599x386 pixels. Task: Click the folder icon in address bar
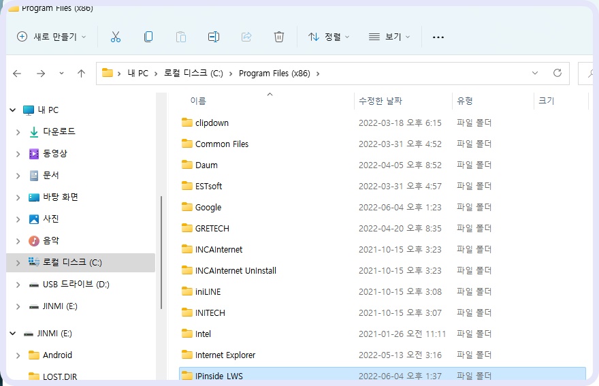coord(108,73)
